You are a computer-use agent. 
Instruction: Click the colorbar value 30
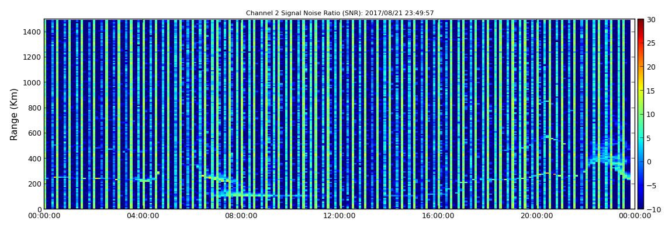[652, 20]
